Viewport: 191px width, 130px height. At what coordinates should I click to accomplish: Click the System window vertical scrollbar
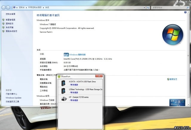[x=188, y=58]
